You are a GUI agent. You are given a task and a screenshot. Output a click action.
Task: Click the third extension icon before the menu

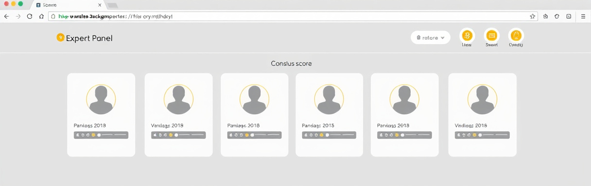(x=569, y=16)
